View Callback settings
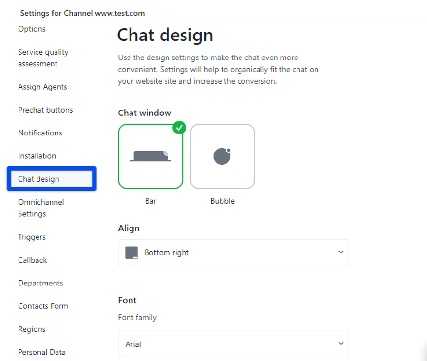Viewport: 427px width, 361px height. click(x=32, y=260)
